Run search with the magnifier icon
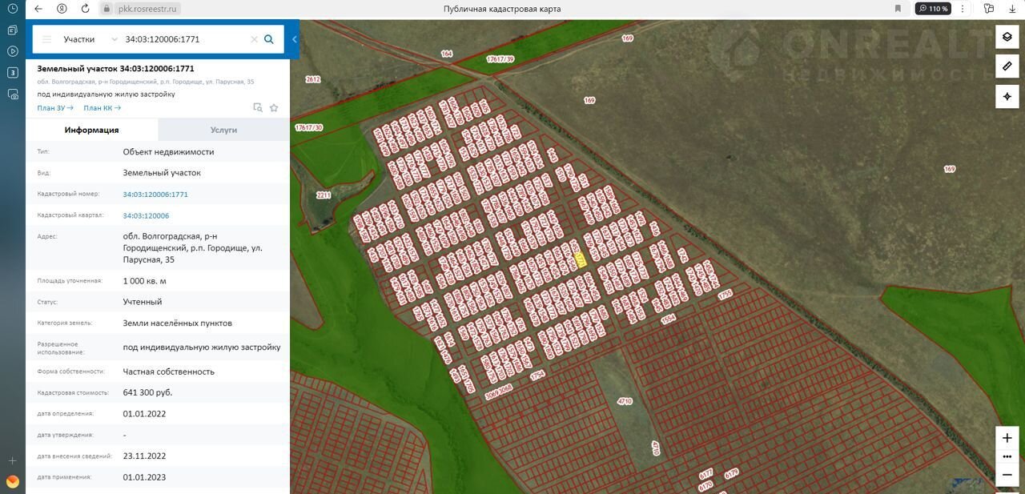1025x494 pixels. point(269,39)
